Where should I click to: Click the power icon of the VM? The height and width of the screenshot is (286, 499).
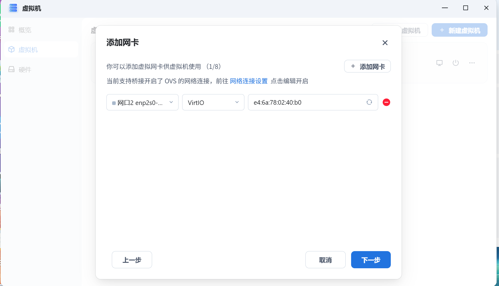click(455, 63)
